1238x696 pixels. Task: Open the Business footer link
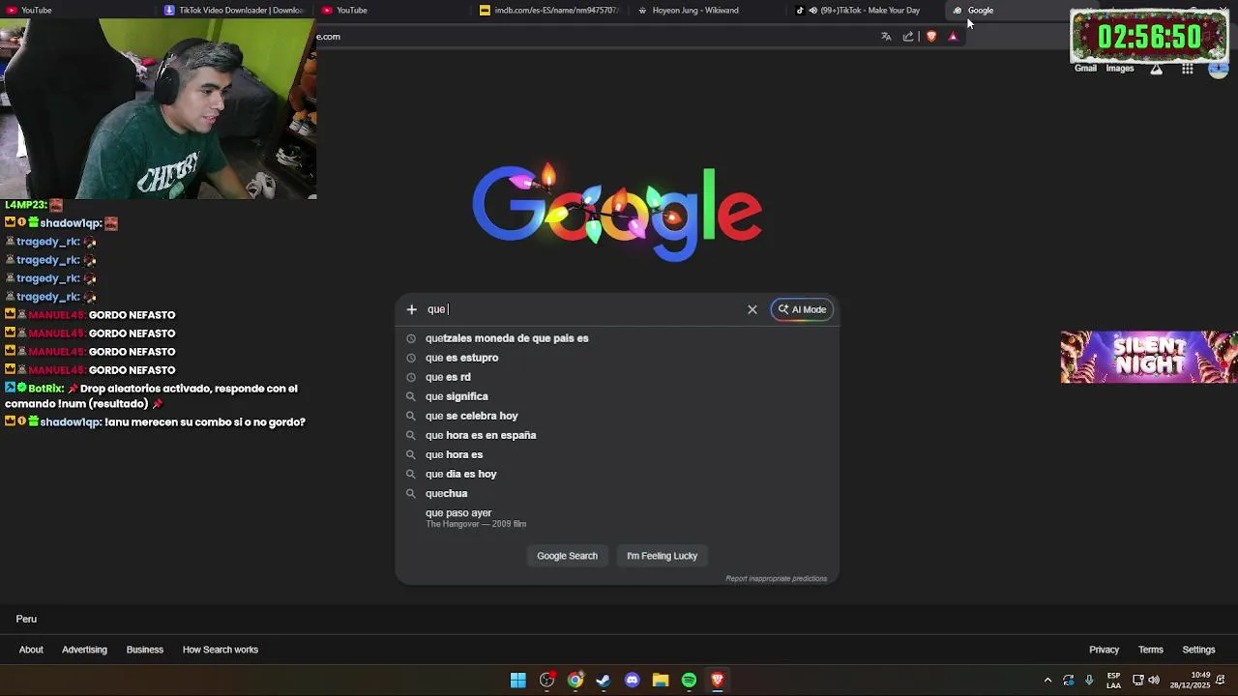coord(145,650)
